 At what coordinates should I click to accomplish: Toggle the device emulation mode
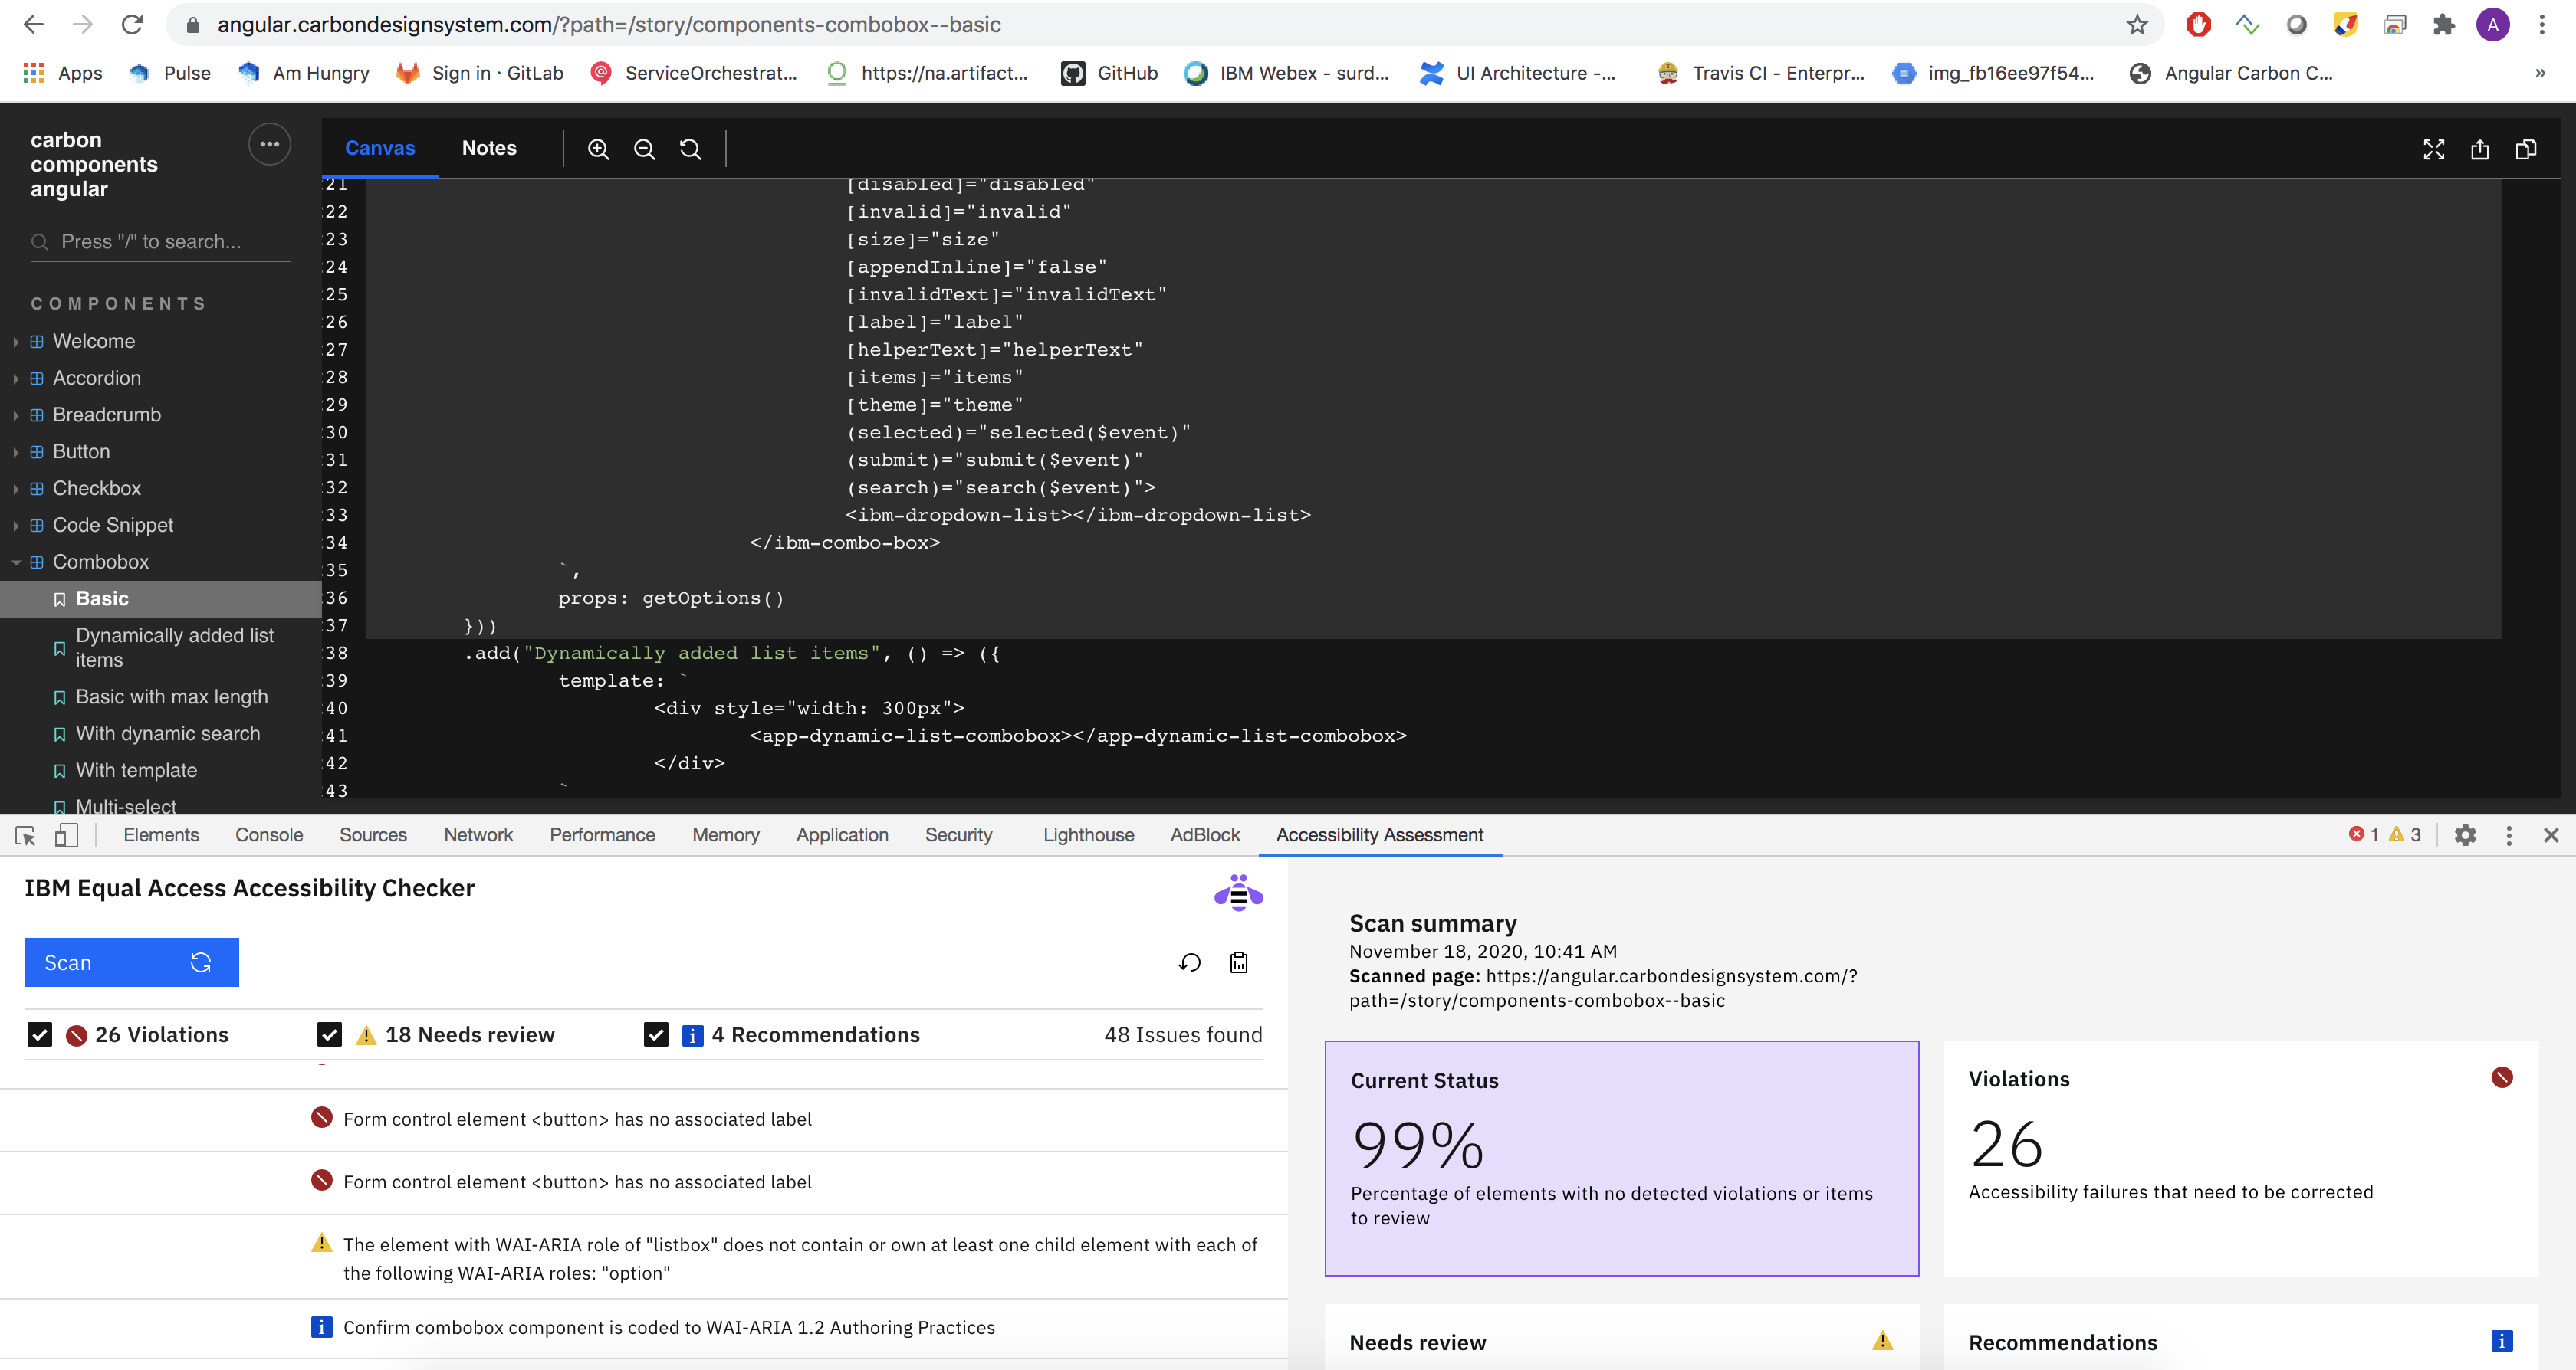66,835
